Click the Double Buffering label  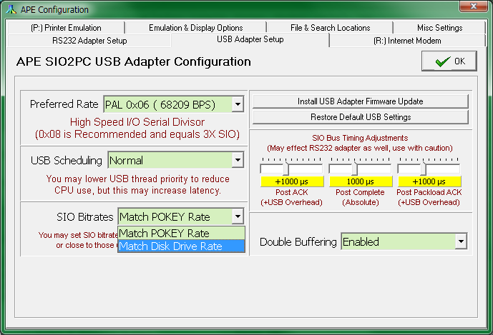click(298, 242)
